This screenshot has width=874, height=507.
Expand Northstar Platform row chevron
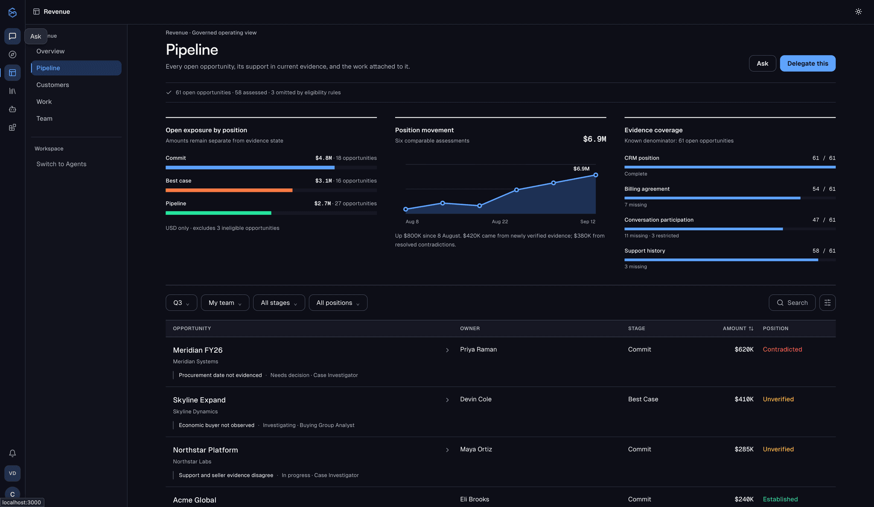click(x=447, y=450)
